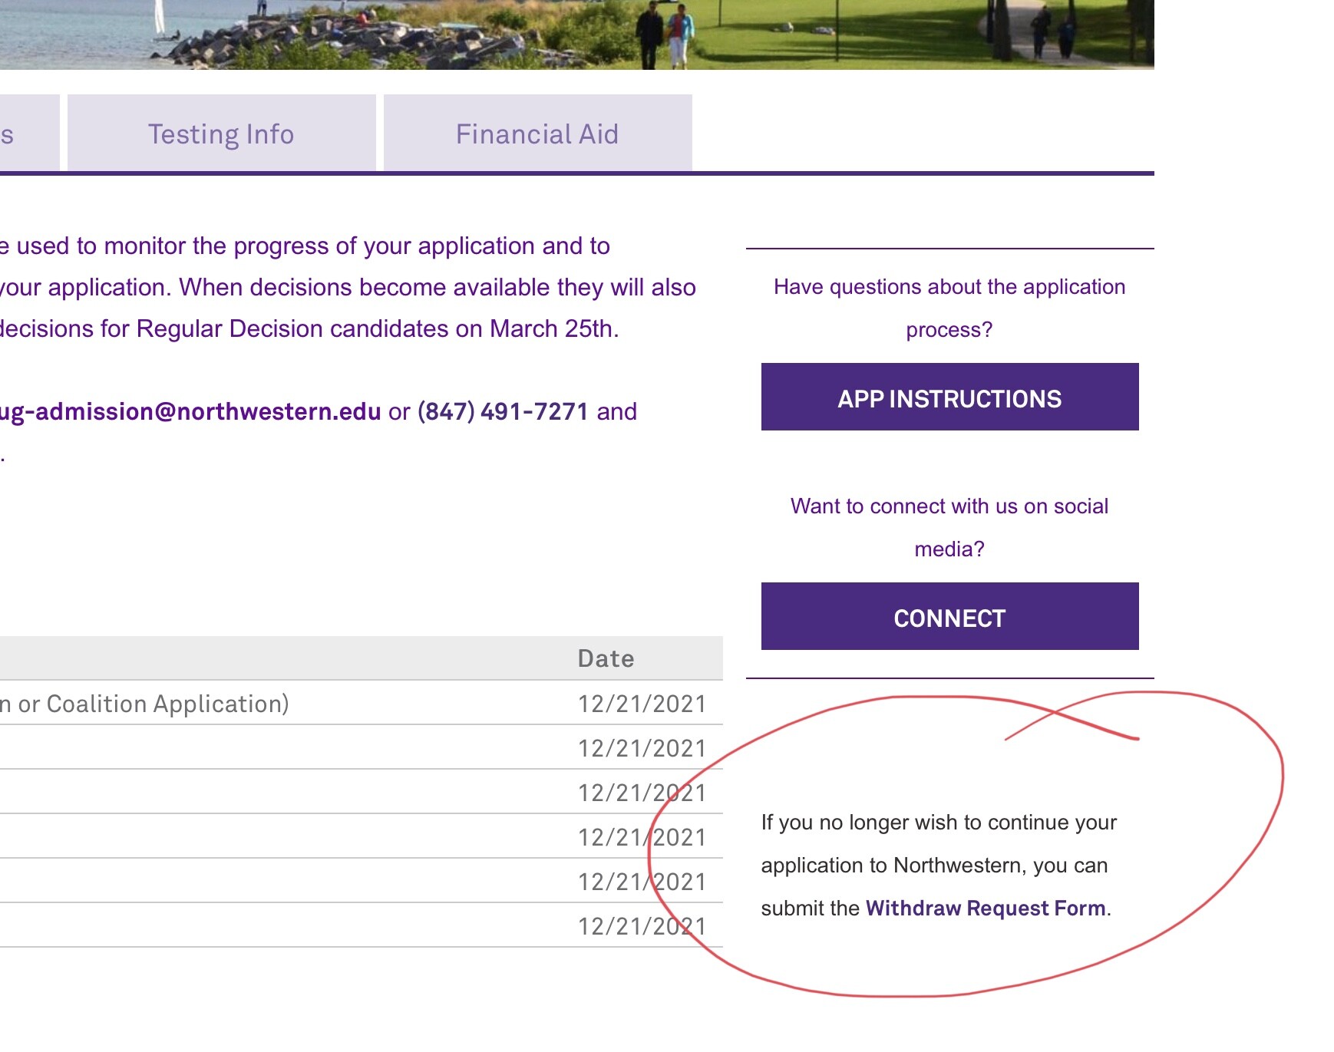Click the "March 25th" text in the paragraph

[553, 329]
